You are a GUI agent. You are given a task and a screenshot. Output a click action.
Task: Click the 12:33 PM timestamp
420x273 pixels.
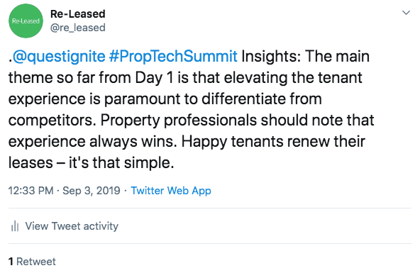[31, 191]
